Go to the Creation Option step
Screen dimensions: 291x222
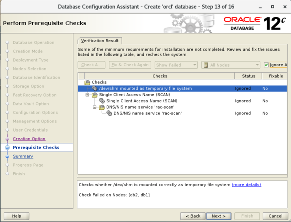click(29, 139)
